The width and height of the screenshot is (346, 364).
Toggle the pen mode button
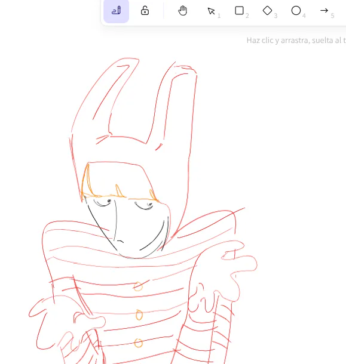pyautogui.click(x=116, y=11)
